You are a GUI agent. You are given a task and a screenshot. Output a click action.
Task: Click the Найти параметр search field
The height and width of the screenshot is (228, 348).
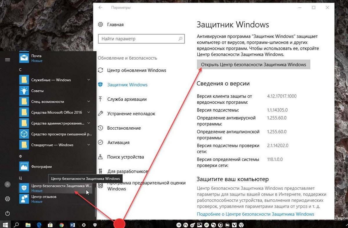(142, 39)
